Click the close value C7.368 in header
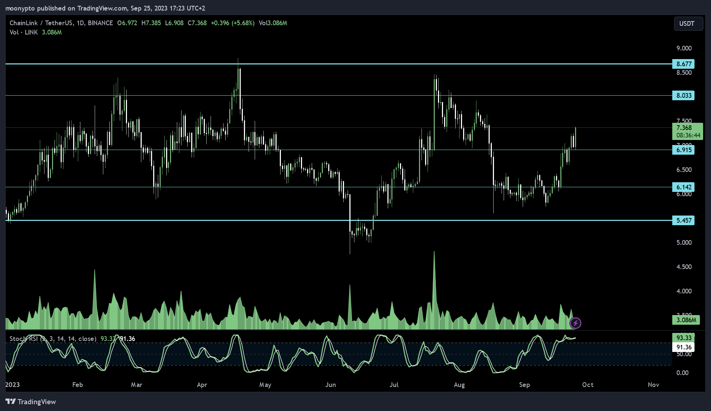 (197, 23)
